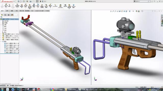Click the Zoom to Fit heads-up icon
This screenshot has height=91, width=163.
pyautogui.click(x=113, y=11)
